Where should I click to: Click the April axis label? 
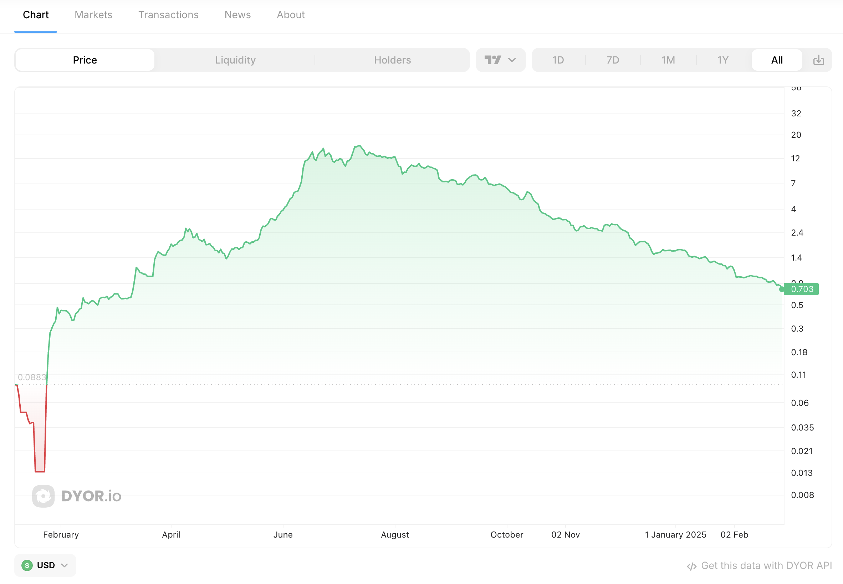(x=171, y=535)
